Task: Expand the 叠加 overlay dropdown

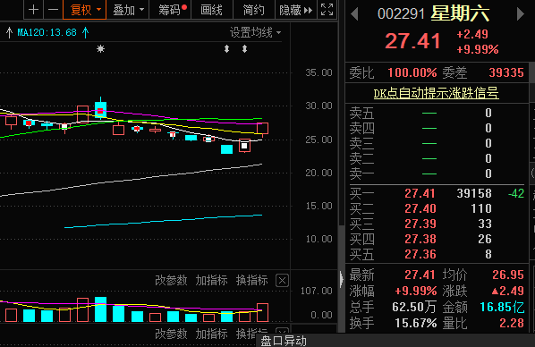Action: (128, 10)
